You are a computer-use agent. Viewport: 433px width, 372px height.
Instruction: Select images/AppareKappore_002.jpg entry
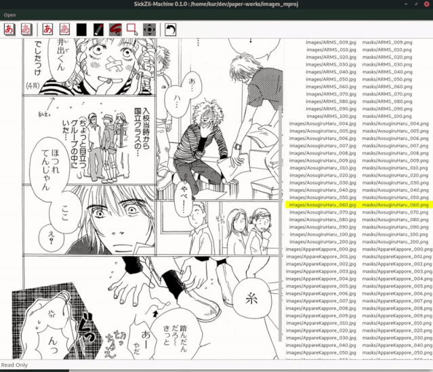click(x=321, y=264)
